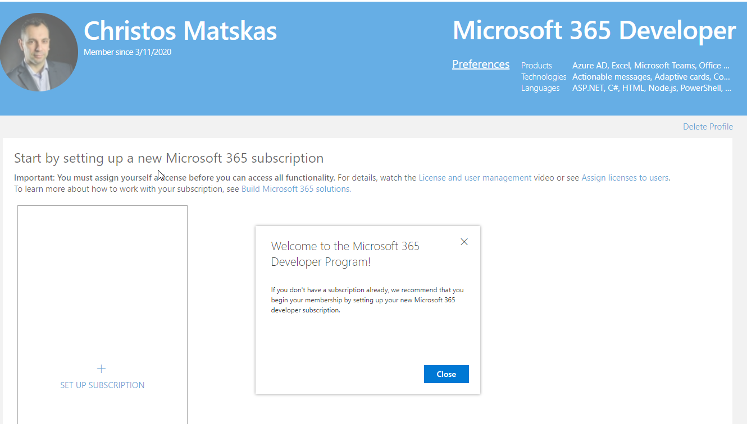Click the Welcome to the Developer Program dialog title

[345, 254]
